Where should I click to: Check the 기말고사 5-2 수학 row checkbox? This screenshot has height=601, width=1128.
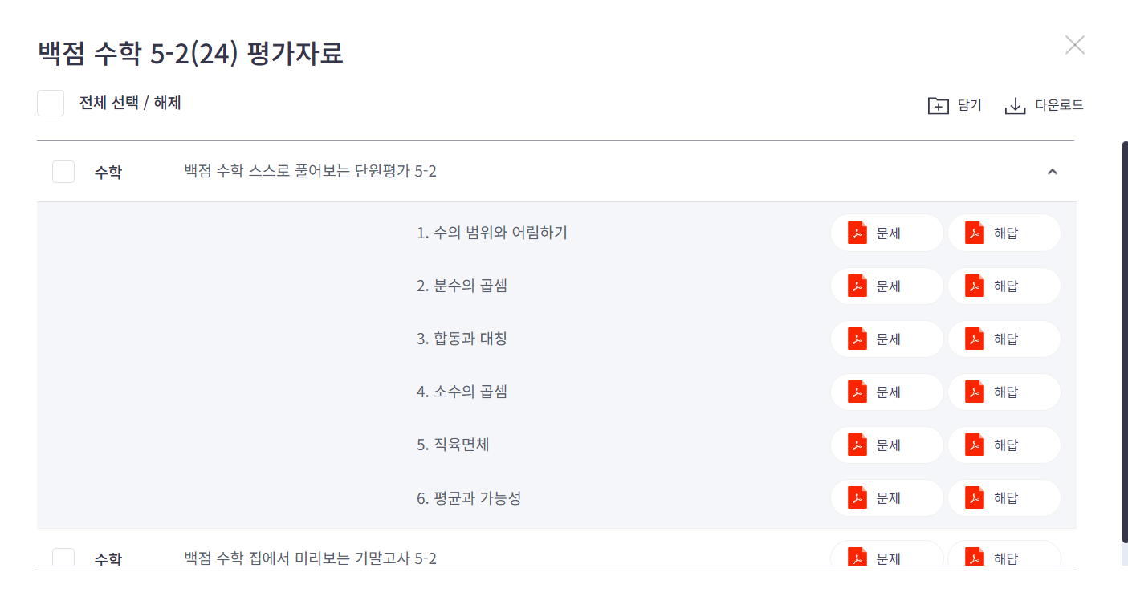coord(63,559)
